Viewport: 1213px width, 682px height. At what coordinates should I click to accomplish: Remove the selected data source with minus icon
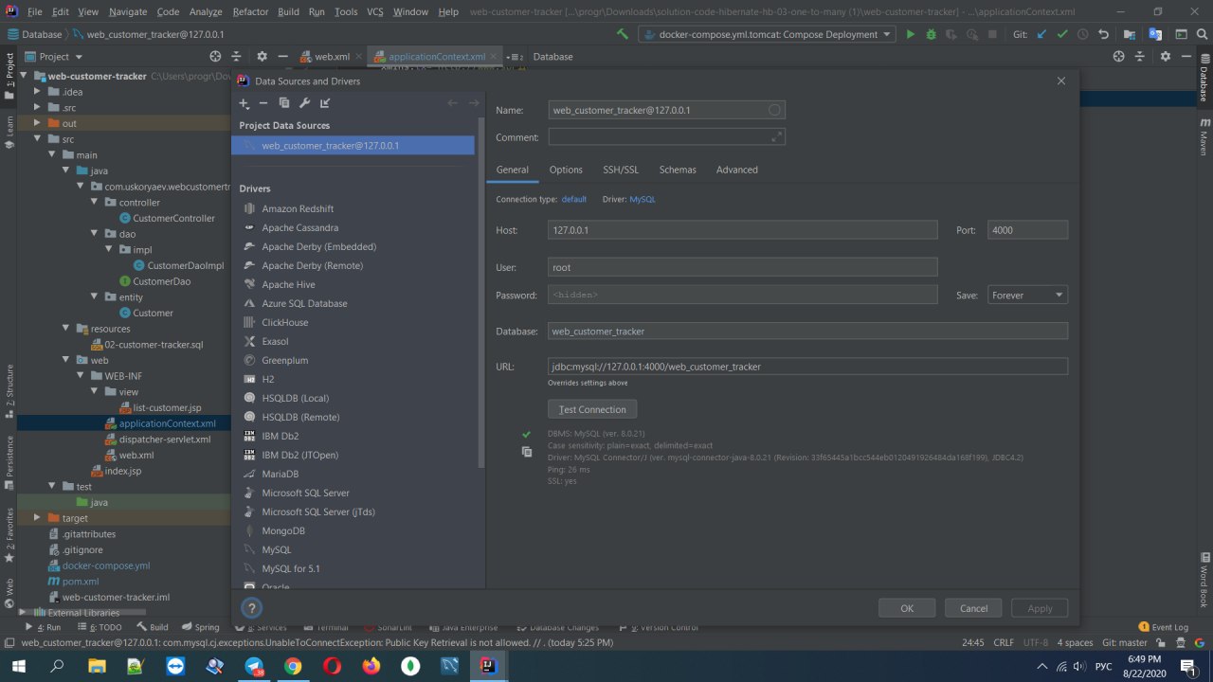(263, 103)
